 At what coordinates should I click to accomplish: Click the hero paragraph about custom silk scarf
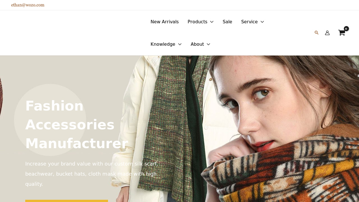(92, 174)
